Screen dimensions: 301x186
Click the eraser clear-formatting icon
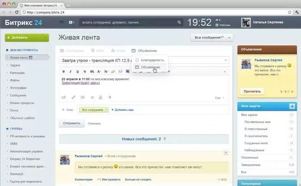113,72
